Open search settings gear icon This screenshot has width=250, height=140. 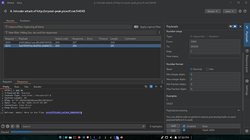tap(7, 126)
